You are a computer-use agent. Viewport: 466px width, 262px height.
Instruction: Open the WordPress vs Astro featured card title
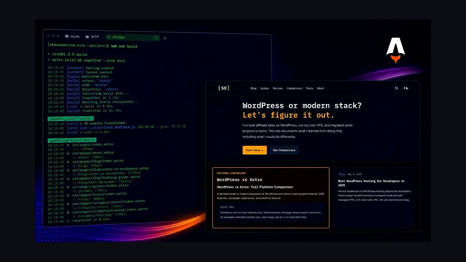pyautogui.click(x=239, y=180)
